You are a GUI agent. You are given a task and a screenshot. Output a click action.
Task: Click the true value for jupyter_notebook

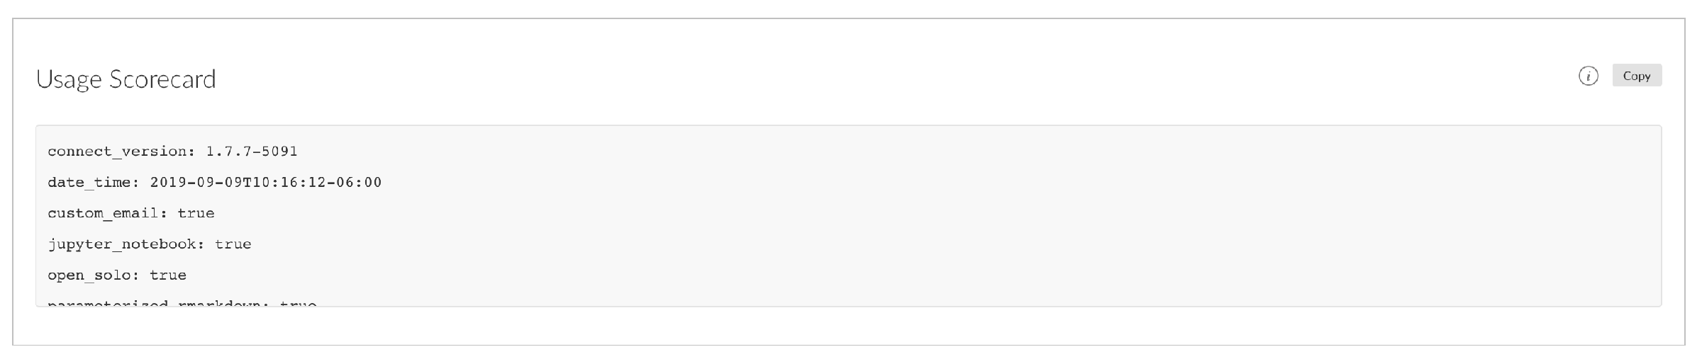point(233,244)
